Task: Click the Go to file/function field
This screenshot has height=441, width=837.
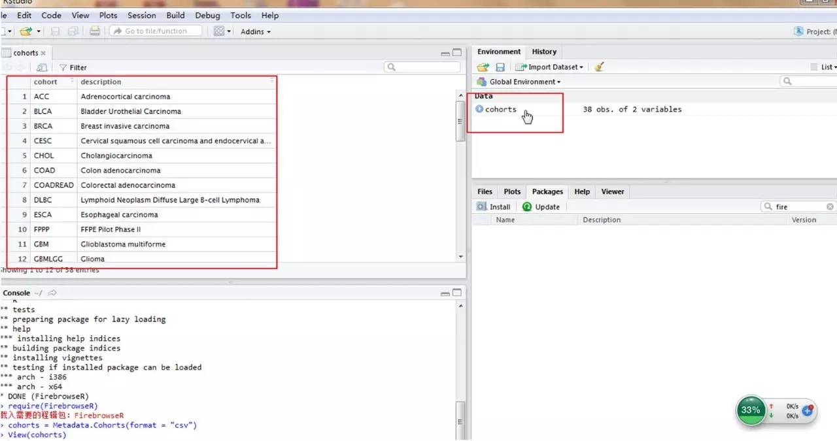Action: click(156, 31)
